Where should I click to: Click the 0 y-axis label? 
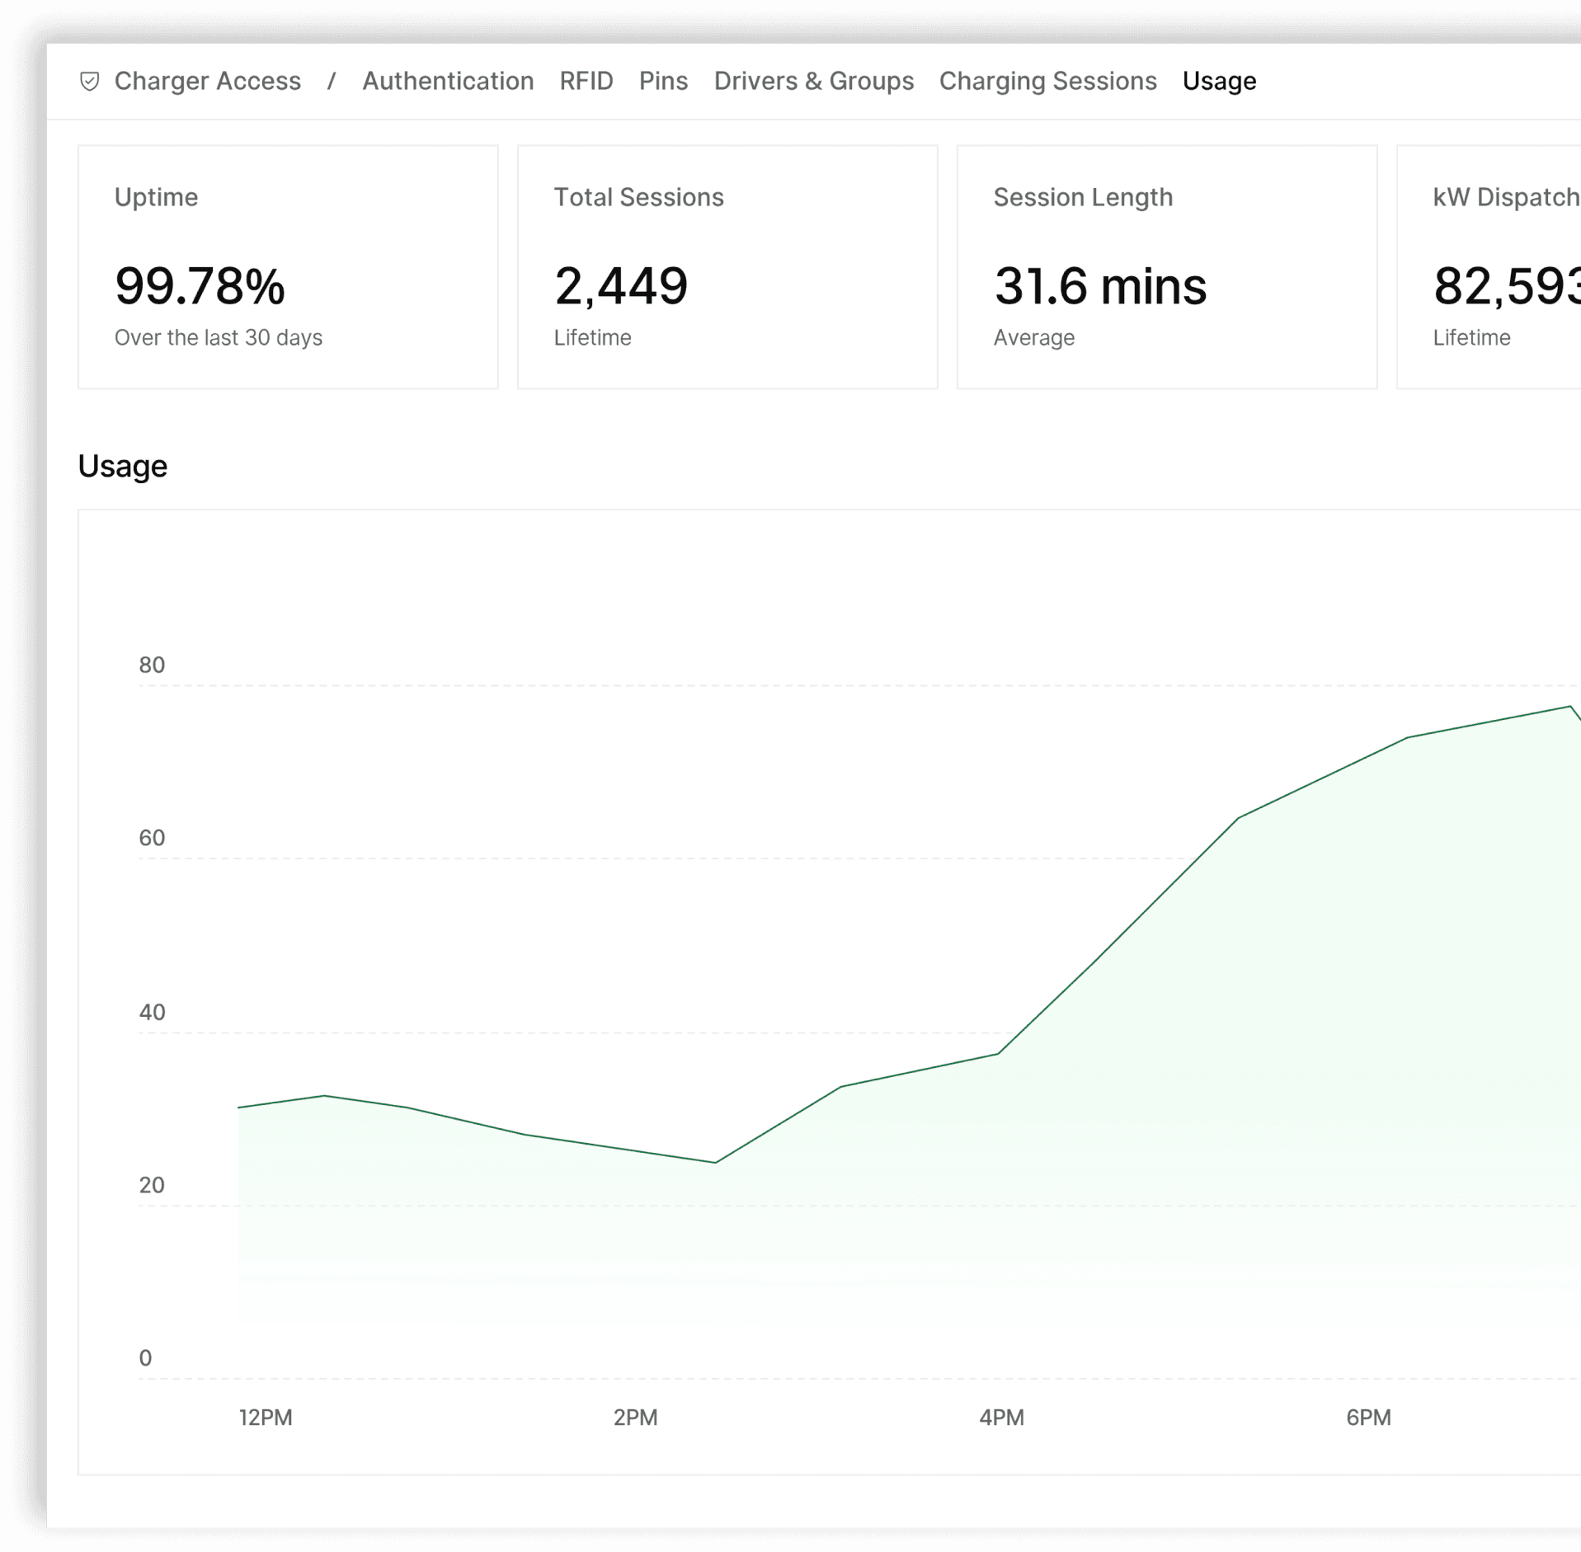145,1358
